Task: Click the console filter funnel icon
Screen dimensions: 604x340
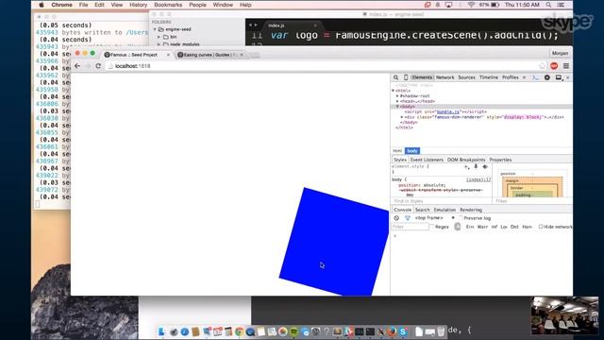Action: [x=408, y=218]
